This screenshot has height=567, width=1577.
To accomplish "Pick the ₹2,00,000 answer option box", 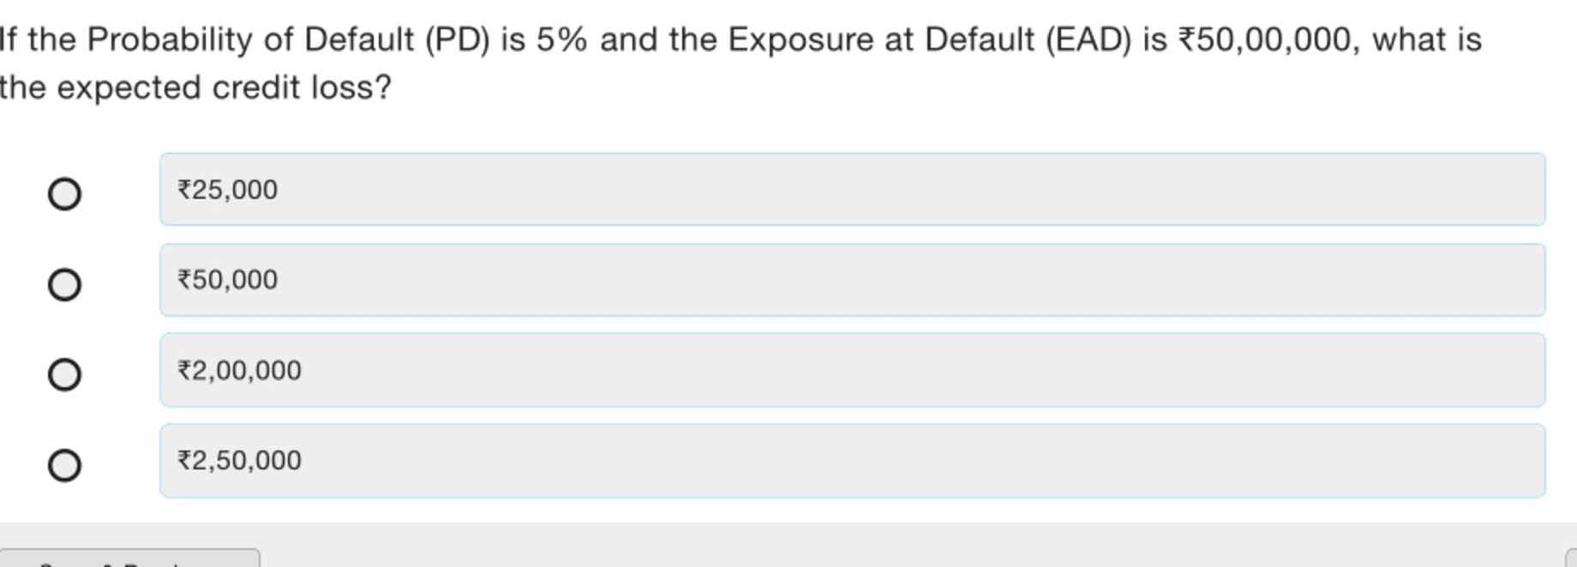I will [852, 370].
